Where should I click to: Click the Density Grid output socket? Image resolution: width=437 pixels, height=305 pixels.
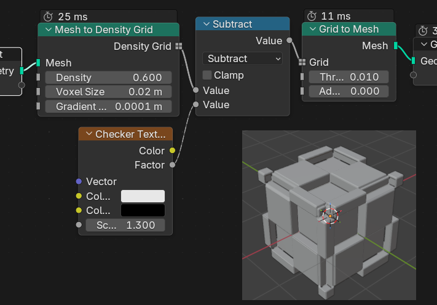point(178,46)
